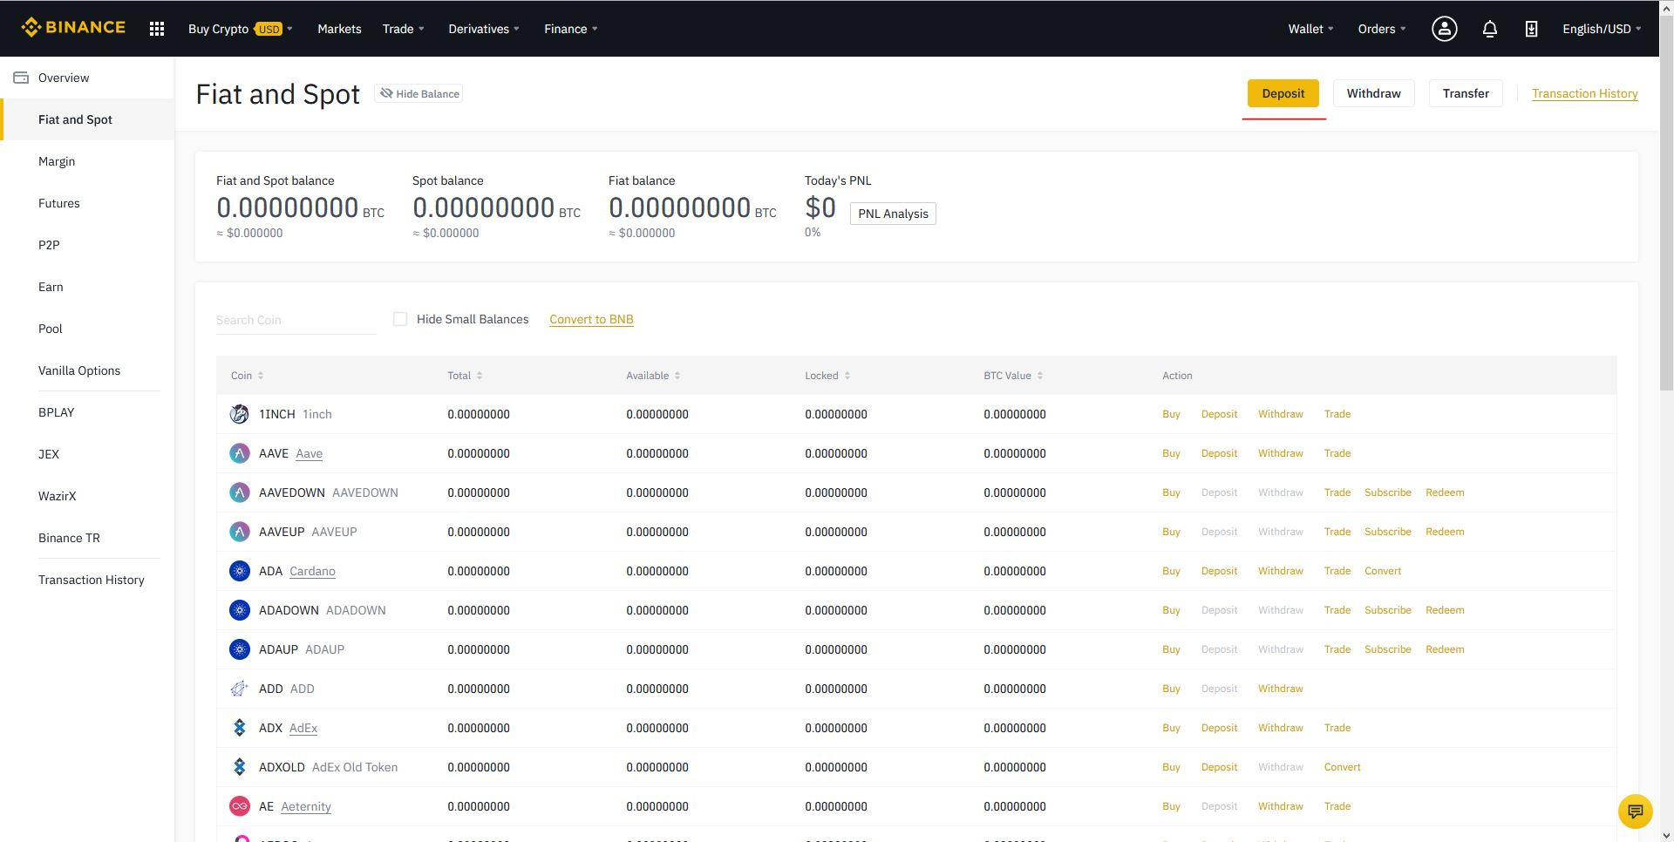Screen dimensions: 1674x842
Task: Open PNL Analysis
Action: click(x=893, y=214)
